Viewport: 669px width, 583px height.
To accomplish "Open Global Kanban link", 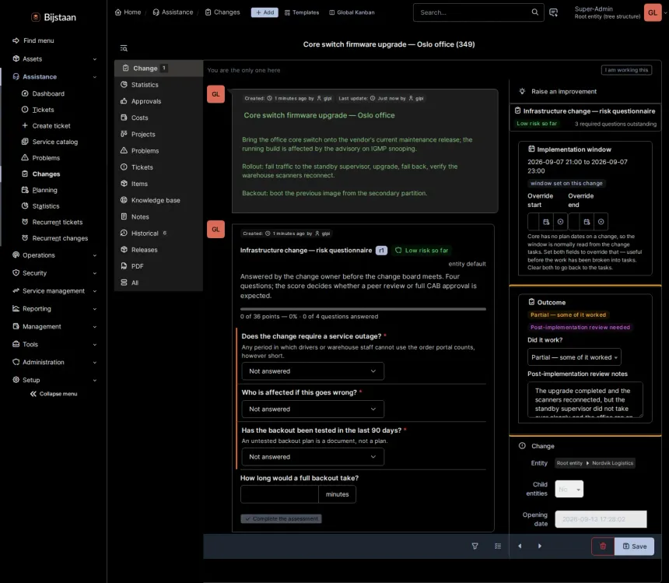I will (x=352, y=12).
